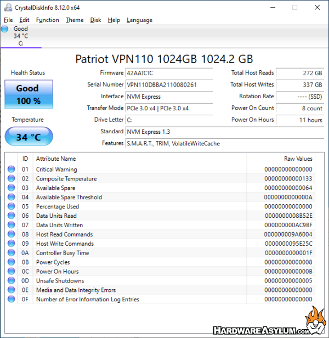Select the Unsafe Shutdowns attribute name

[60, 281]
